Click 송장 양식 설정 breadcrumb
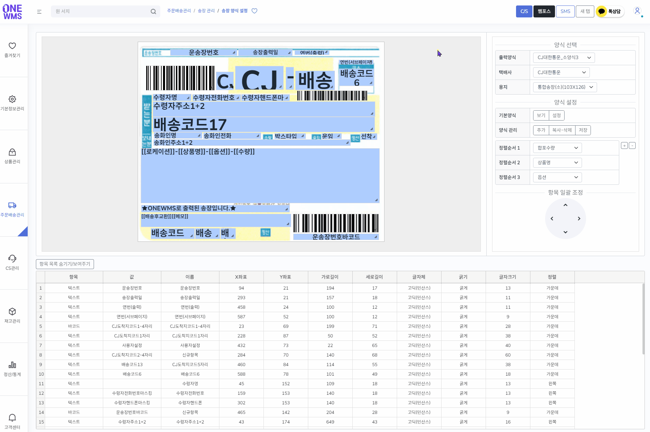The width and height of the screenshot is (650, 432). click(234, 11)
